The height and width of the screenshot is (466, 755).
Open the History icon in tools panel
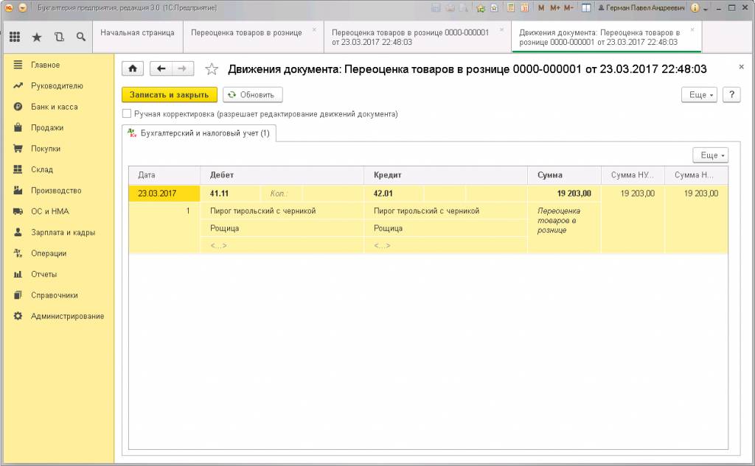click(x=59, y=37)
